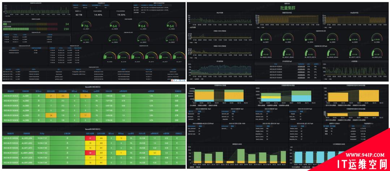The image size is (390, 171).
Task: Toggle the idle series in CPU legend
Action: [202, 79]
